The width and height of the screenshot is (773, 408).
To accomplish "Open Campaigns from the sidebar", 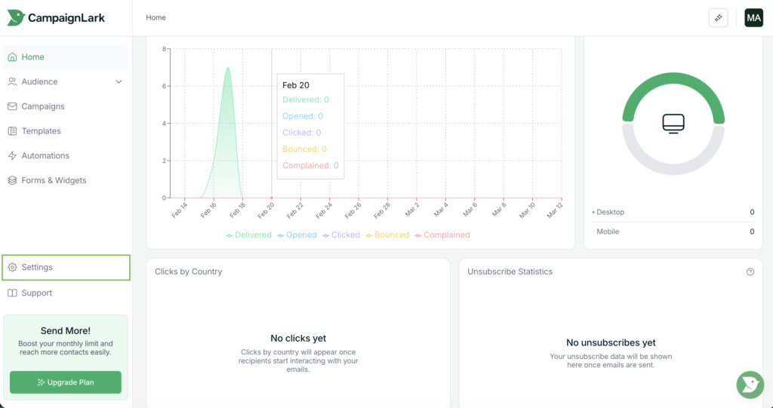I will pyautogui.click(x=43, y=106).
